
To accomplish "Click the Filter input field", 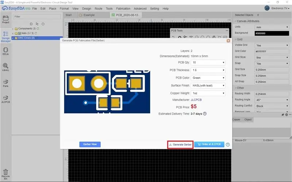I will tap(37, 16).
